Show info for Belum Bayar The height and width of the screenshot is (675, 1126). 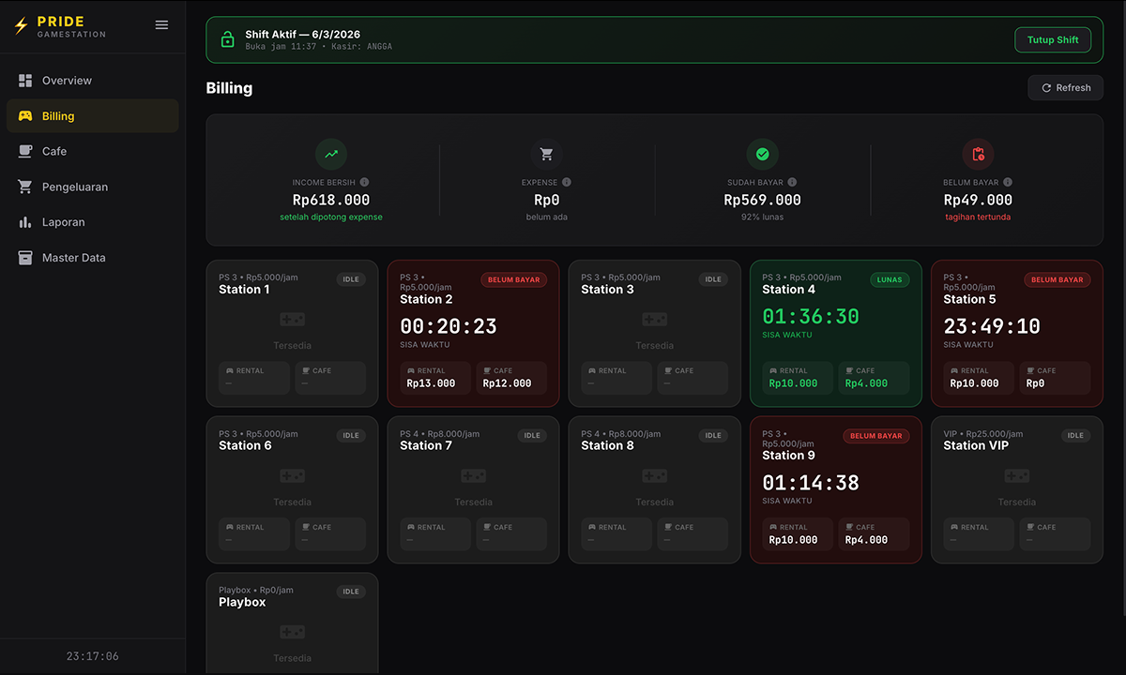pyautogui.click(x=1008, y=183)
